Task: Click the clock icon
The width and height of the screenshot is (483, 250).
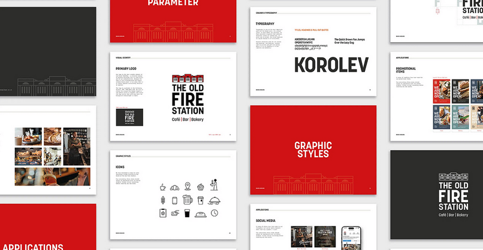Action: [x=215, y=213]
